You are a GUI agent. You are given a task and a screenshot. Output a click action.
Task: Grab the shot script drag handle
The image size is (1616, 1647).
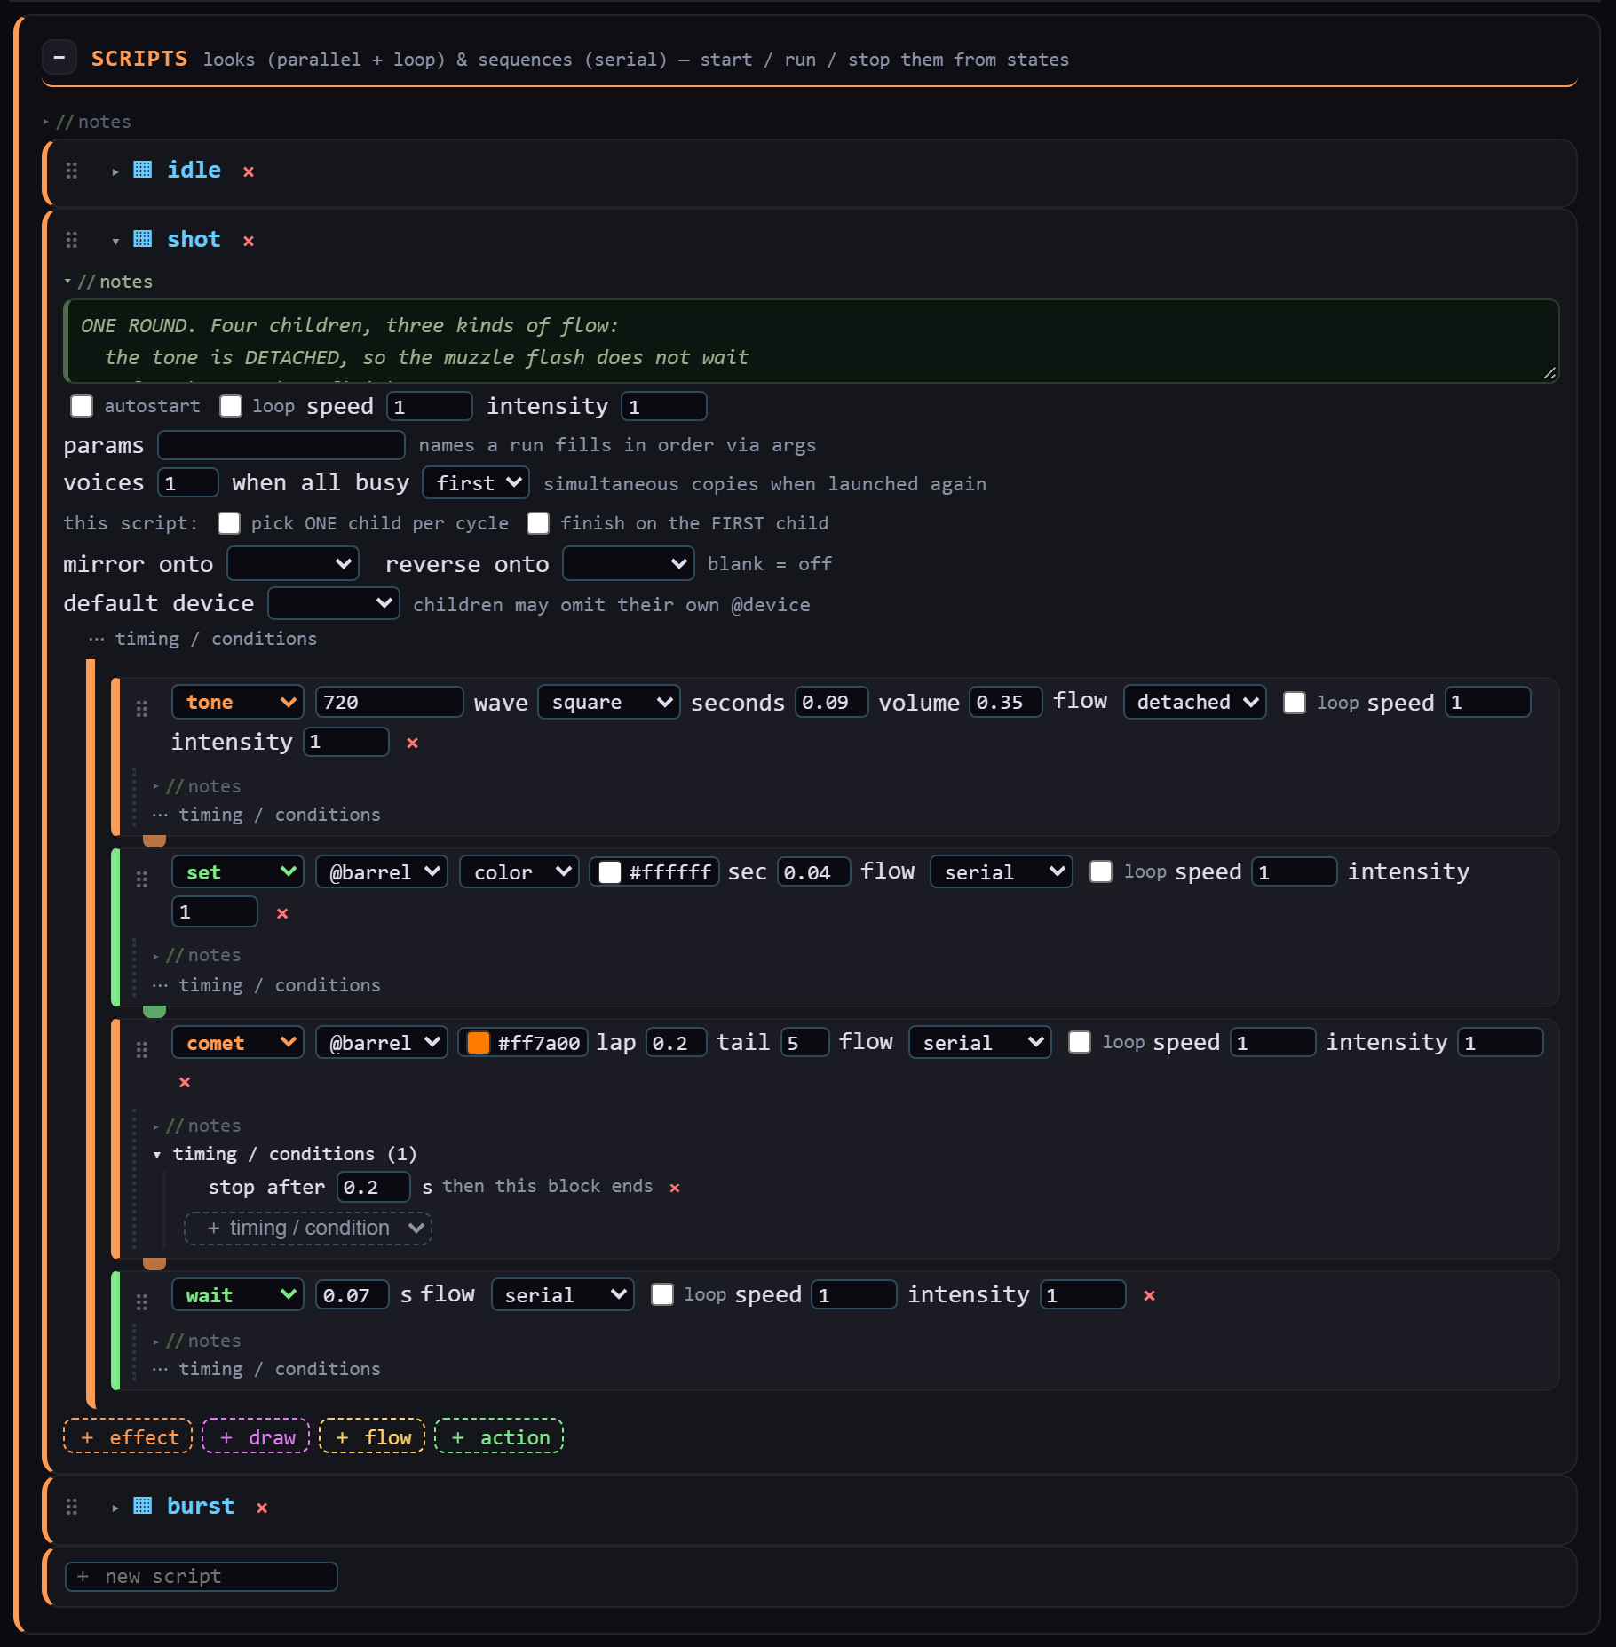pyautogui.click(x=72, y=240)
